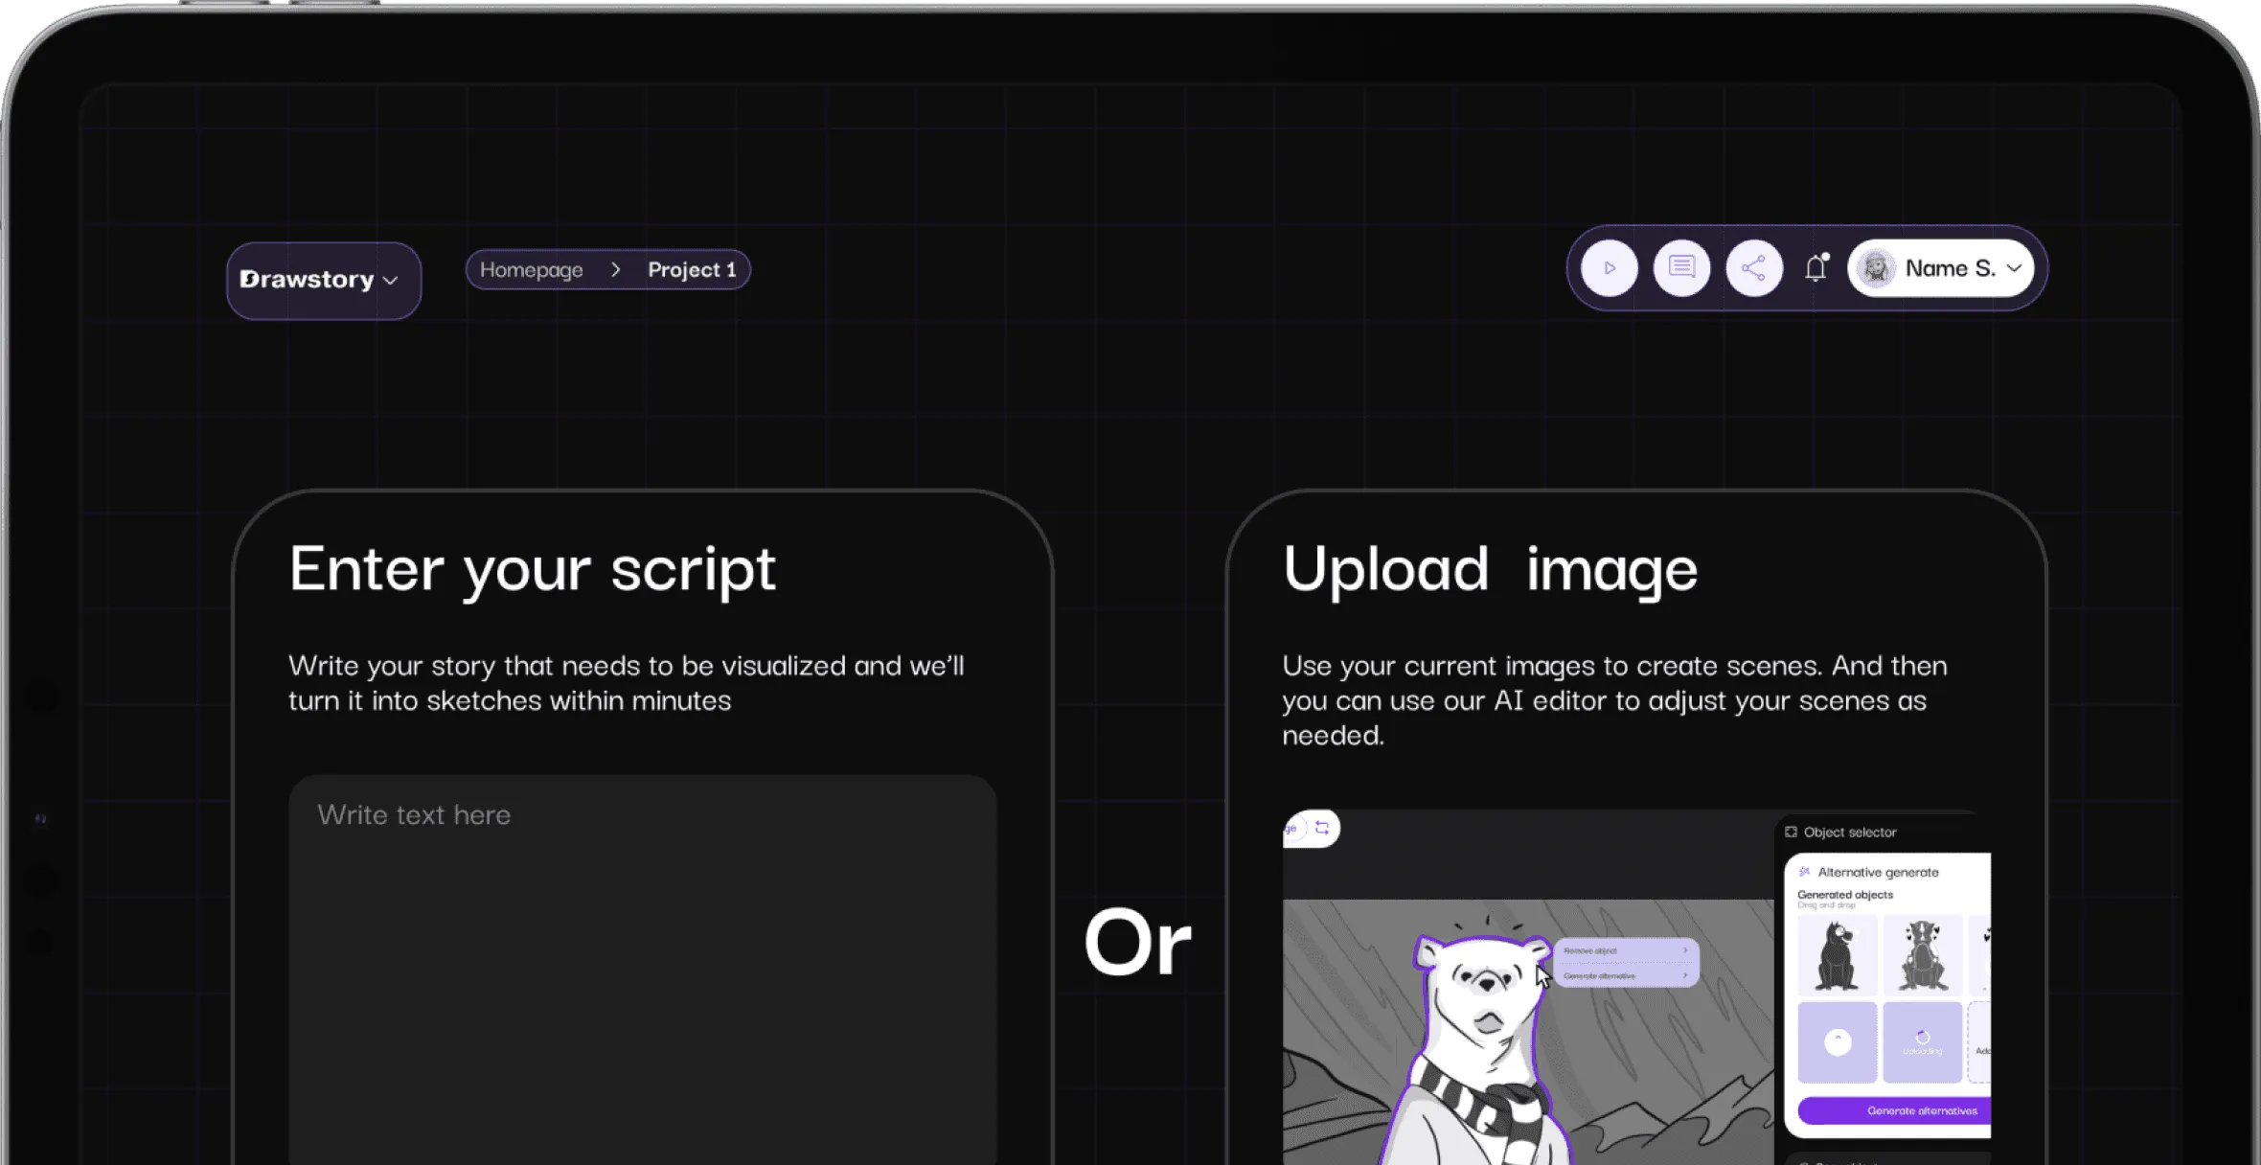Click the Object selector icon
The image size is (2261, 1165).
click(1791, 832)
